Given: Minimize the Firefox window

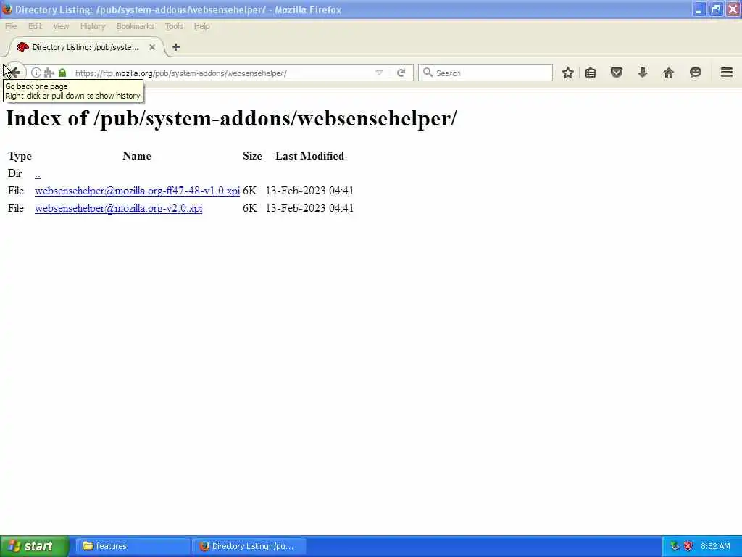Looking at the screenshot, I should [x=699, y=9].
